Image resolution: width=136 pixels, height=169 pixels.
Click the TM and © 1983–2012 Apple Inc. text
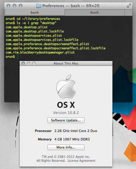point(66,157)
